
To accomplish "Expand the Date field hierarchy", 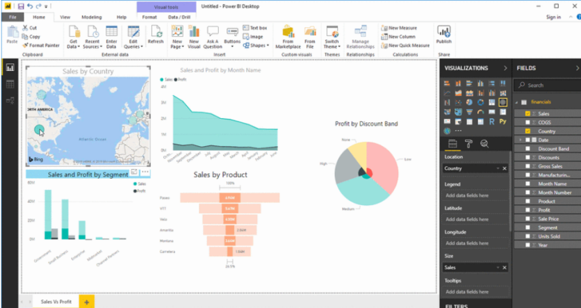I will (x=521, y=140).
